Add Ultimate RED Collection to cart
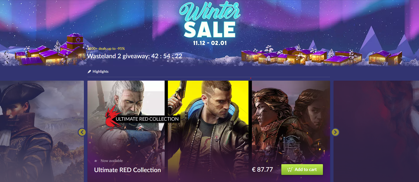The height and width of the screenshot is (182, 419). (x=302, y=169)
